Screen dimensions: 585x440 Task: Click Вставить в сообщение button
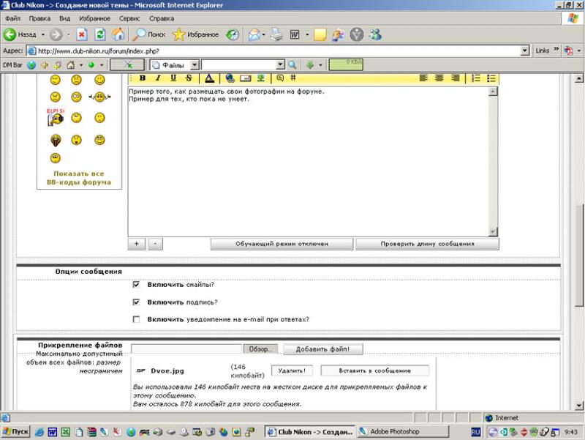375,370
